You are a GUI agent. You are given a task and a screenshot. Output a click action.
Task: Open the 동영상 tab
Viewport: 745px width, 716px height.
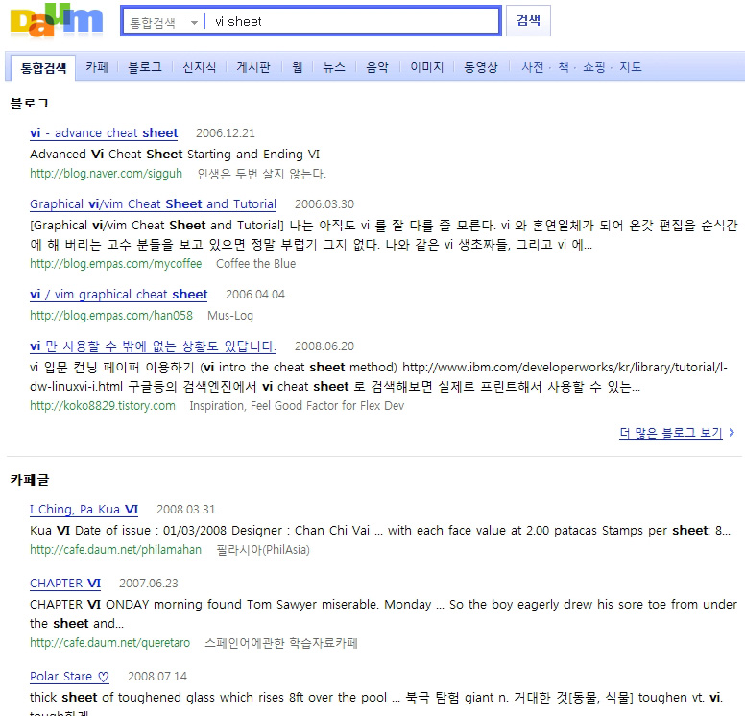[x=481, y=67]
